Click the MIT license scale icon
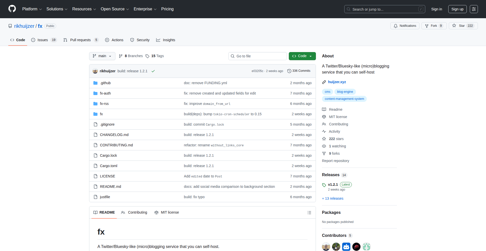The width and height of the screenshot is (486, 251). 324,117
